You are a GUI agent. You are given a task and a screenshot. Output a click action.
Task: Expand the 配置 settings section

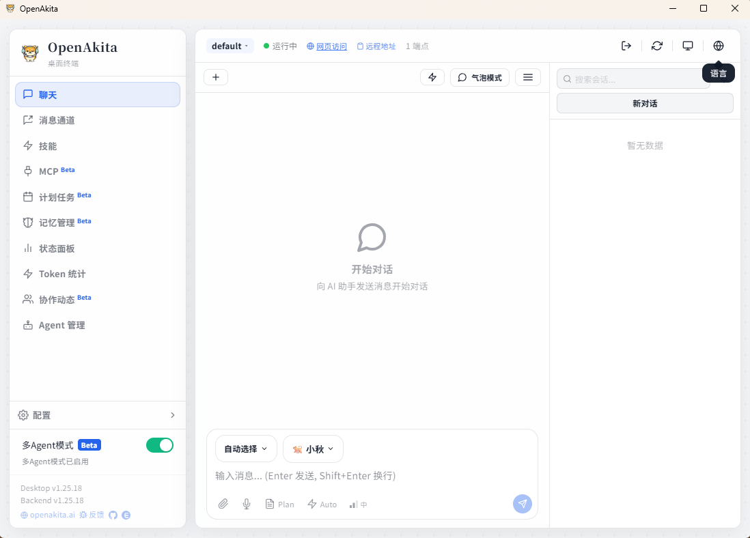pos(98,415)
